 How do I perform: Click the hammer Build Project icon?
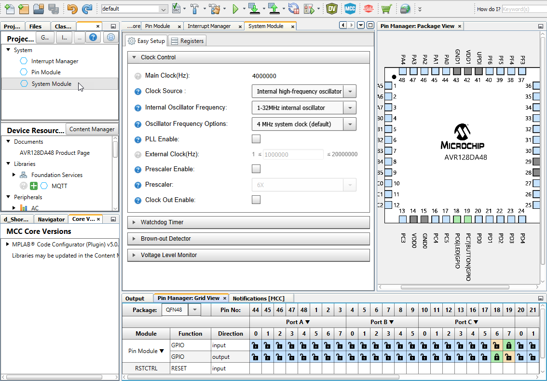(x=194, y=9)
